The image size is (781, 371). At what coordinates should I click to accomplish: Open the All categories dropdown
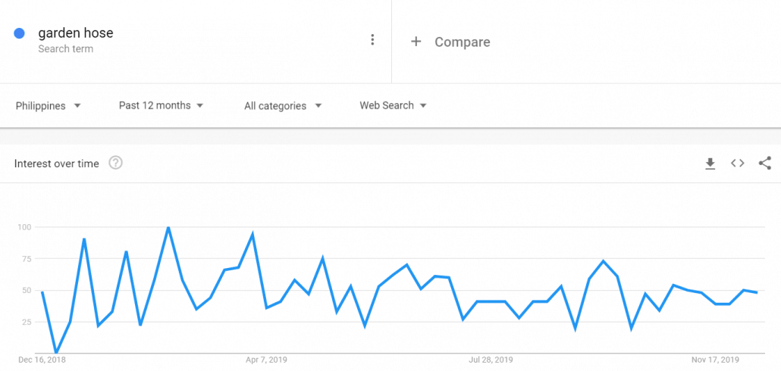283,106
